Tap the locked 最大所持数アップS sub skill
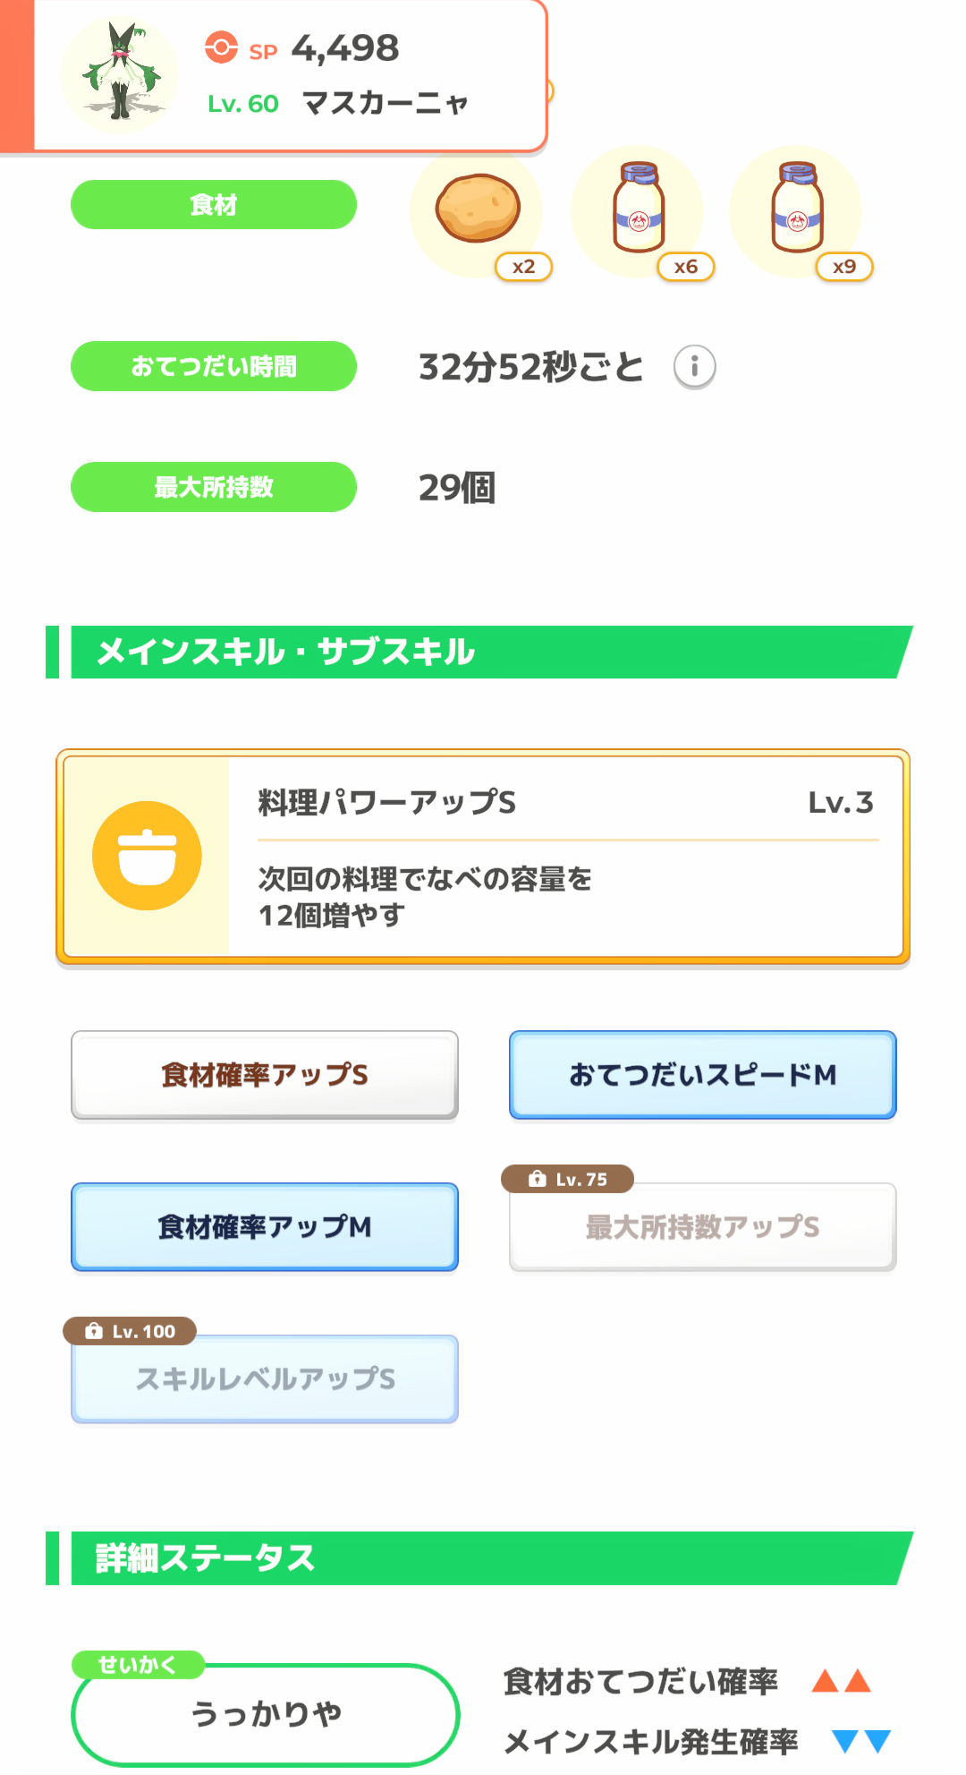 (x=702, y=1227)
